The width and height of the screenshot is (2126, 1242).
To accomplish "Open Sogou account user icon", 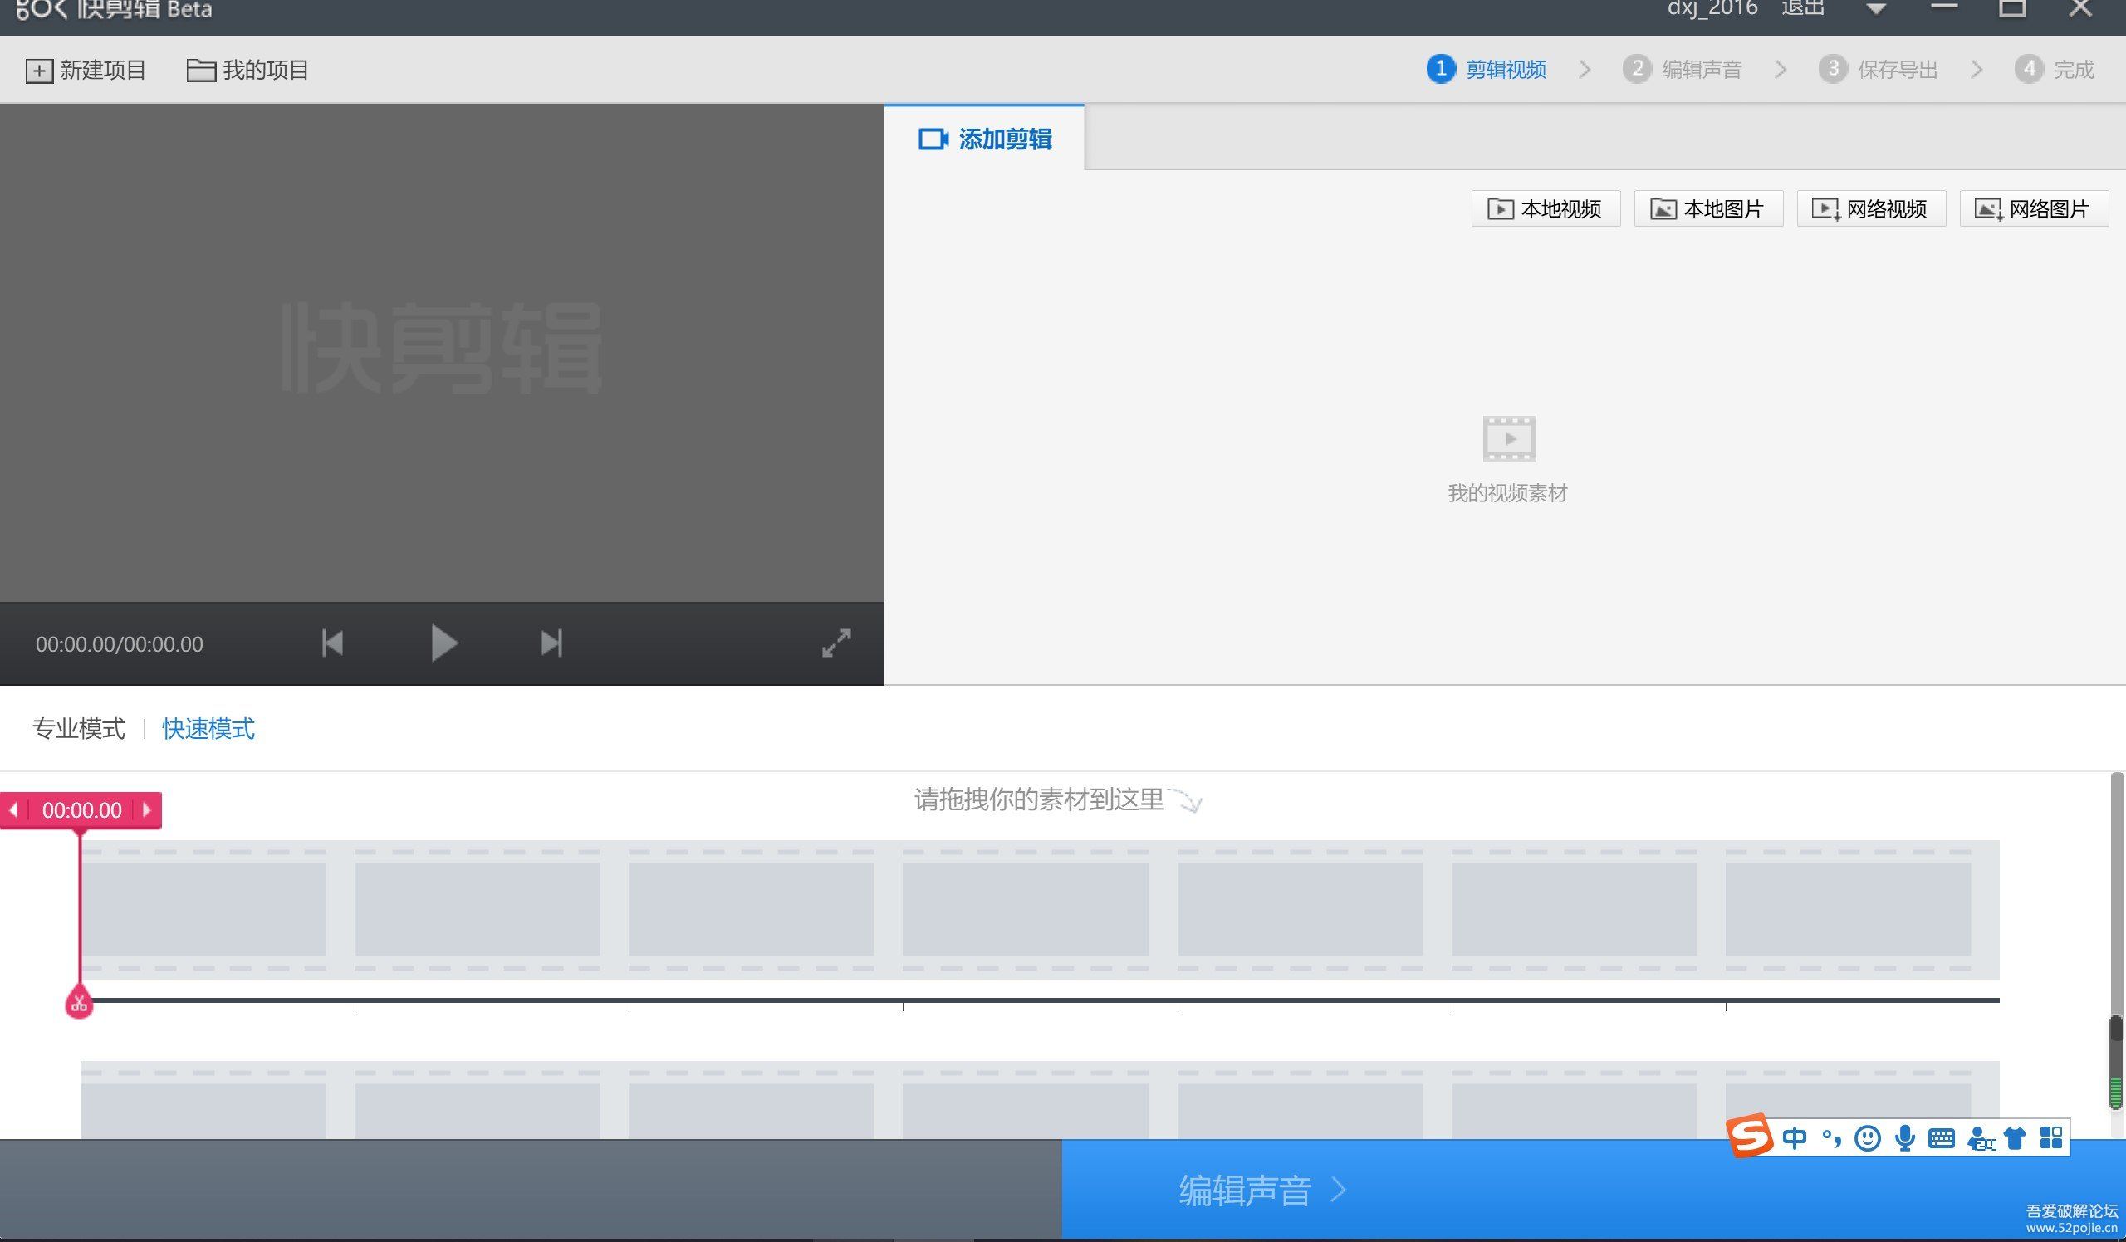I will [1980, 1139].
